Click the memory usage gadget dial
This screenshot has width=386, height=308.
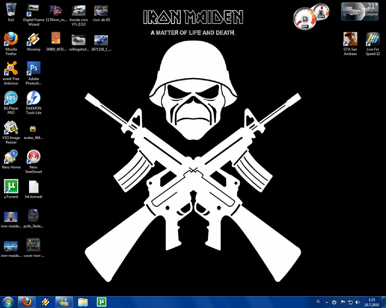321,12
